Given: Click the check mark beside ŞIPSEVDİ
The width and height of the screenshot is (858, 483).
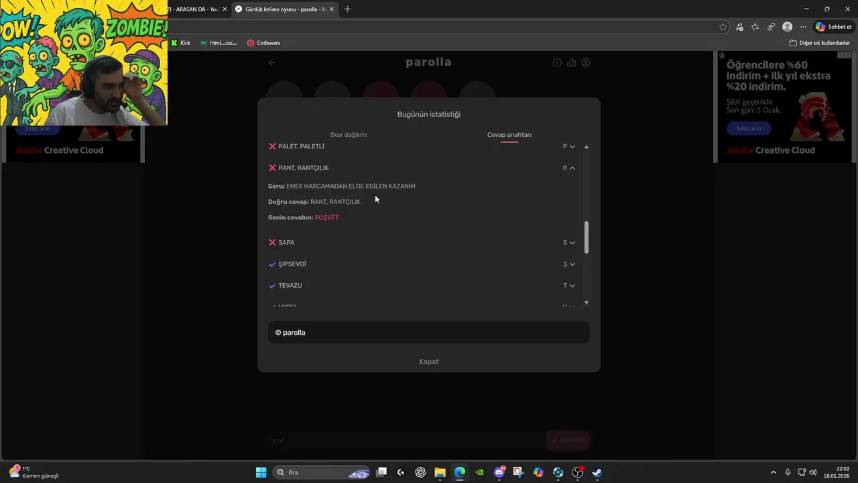Looking at the screenshot, I should click(272, 264).
